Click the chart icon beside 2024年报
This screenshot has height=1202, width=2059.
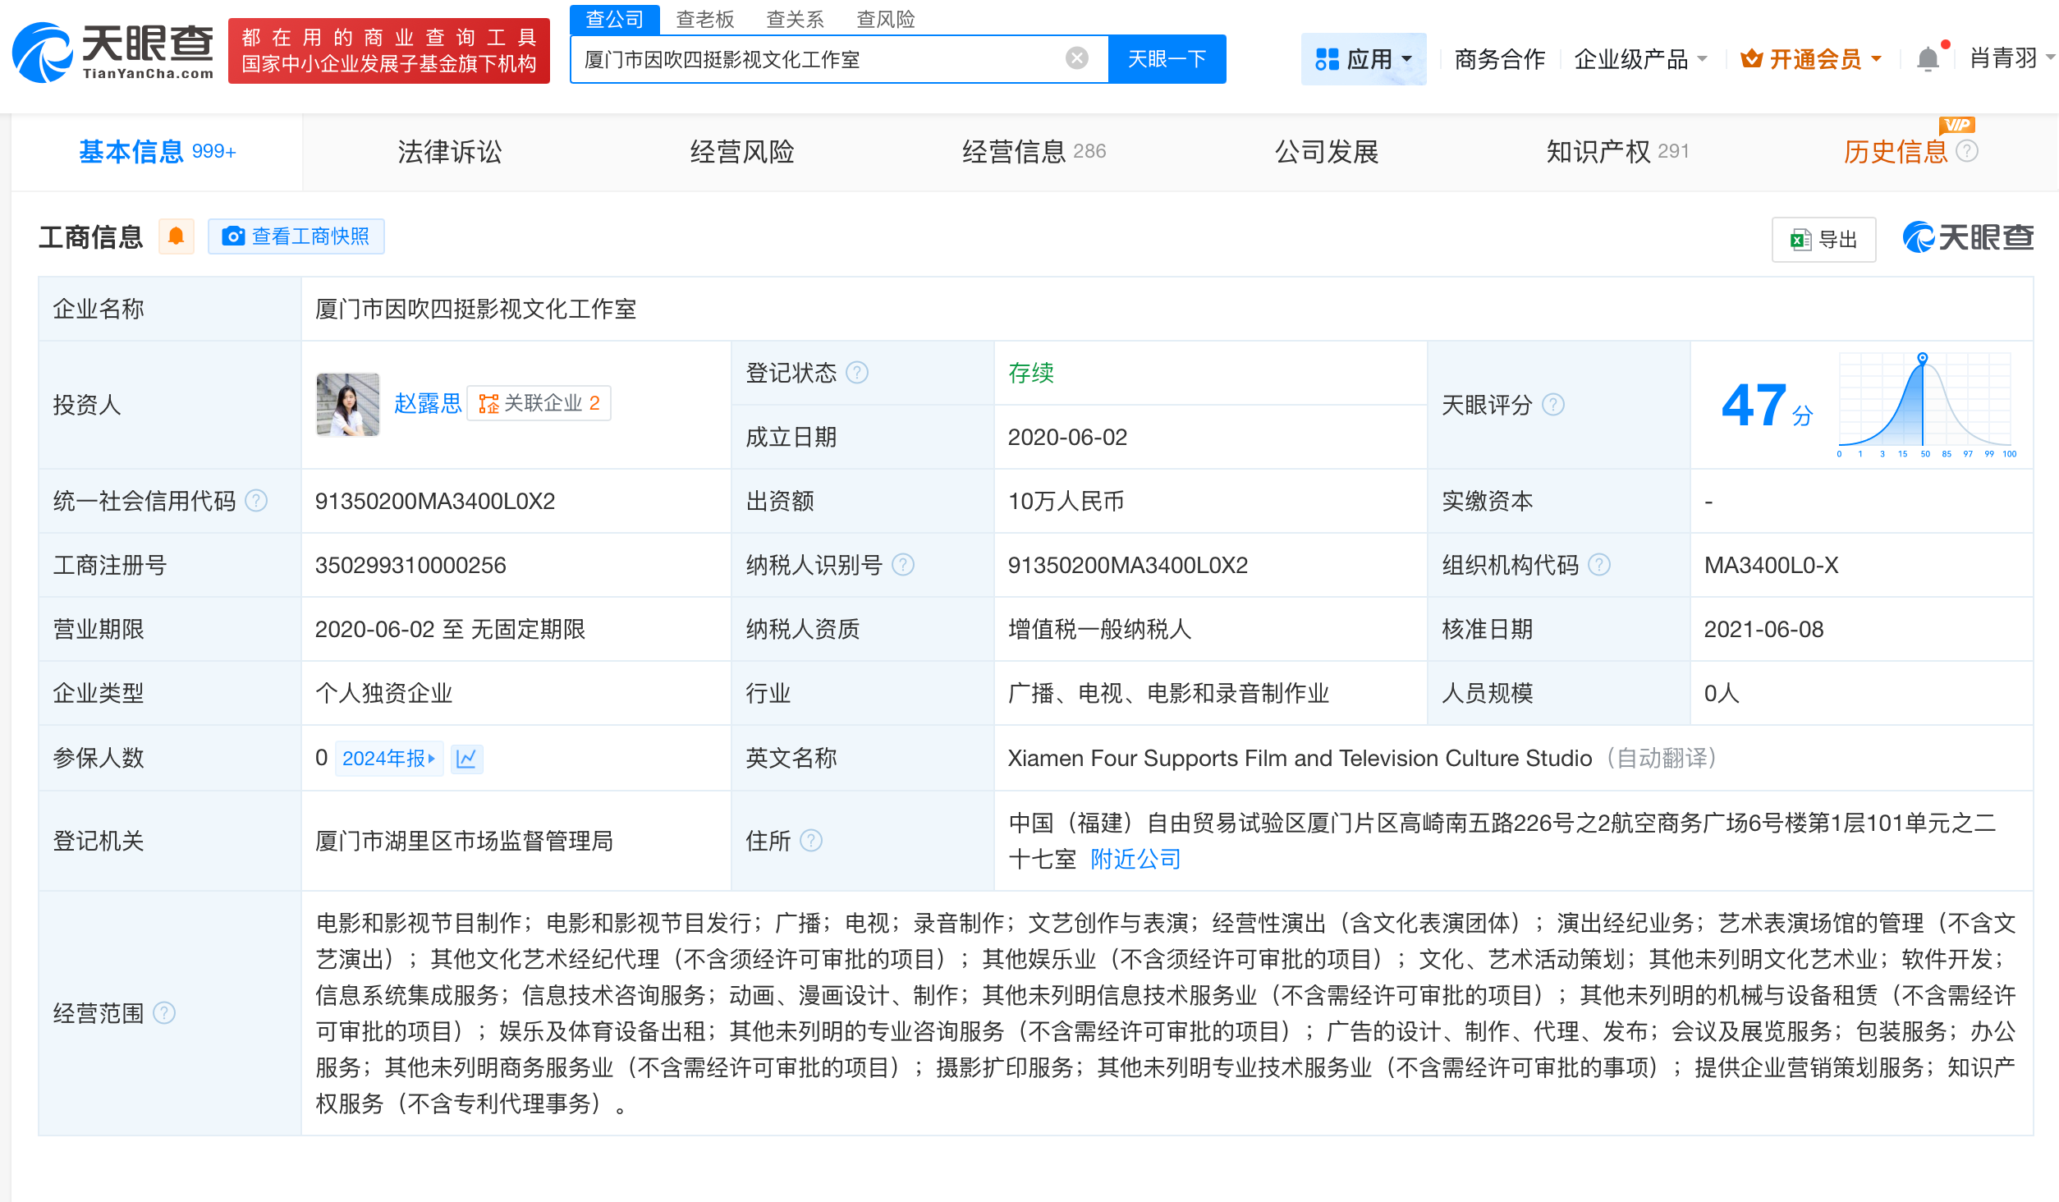pos(465,758)
